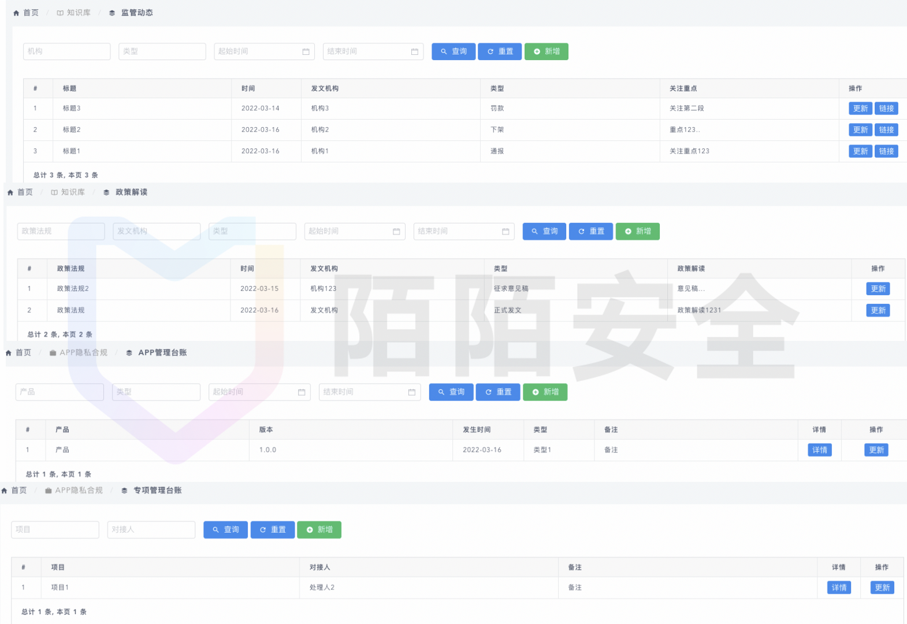Click home icon in 监管动态 breadcrumb

(16, 13)
